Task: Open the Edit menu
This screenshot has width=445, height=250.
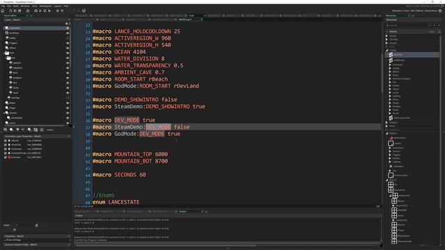Action: pos(9,6)
